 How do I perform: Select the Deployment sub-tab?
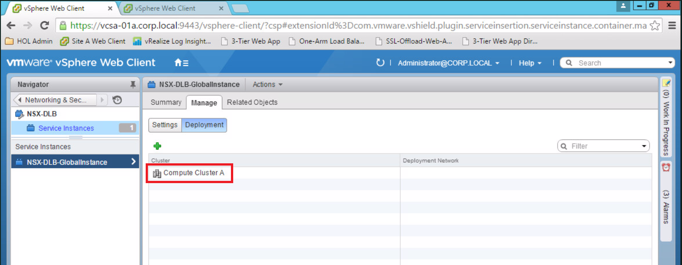pos(204,125)
